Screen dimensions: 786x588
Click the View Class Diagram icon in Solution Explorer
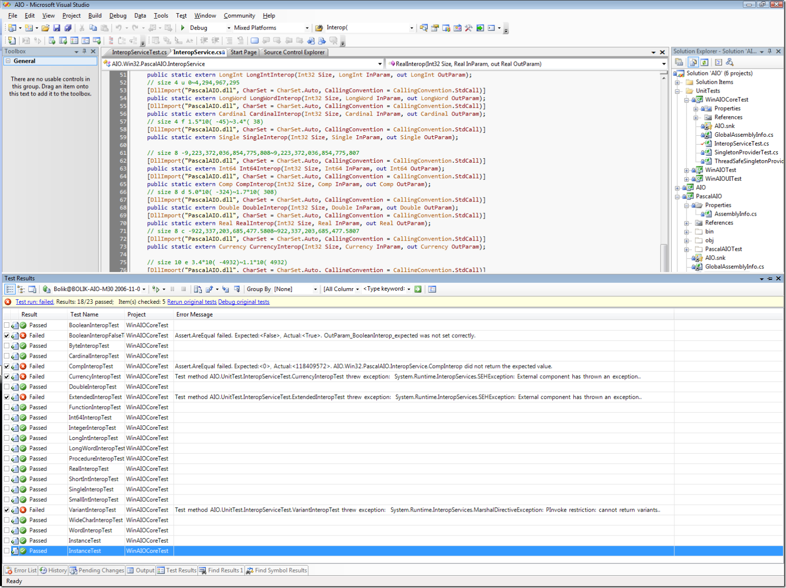730,62
